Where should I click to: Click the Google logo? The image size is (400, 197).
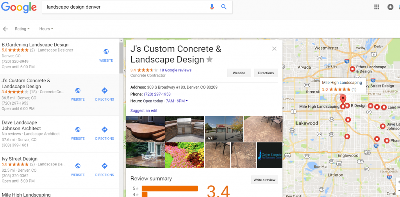(19, 7)
